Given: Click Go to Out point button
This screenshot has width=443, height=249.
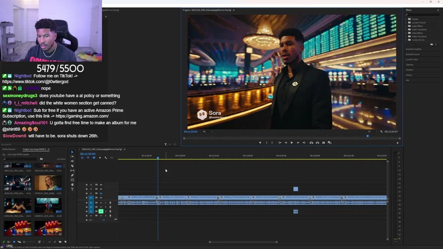Looking at the screenshot, I should tap(304, 142).
